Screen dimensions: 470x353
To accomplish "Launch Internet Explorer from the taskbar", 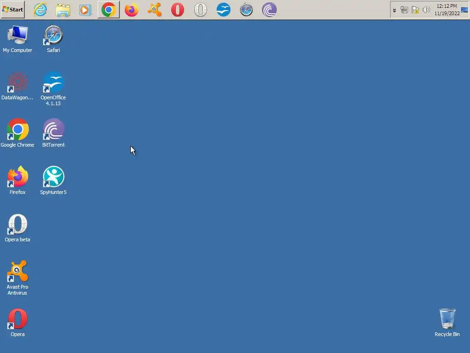I will point(40,10).
